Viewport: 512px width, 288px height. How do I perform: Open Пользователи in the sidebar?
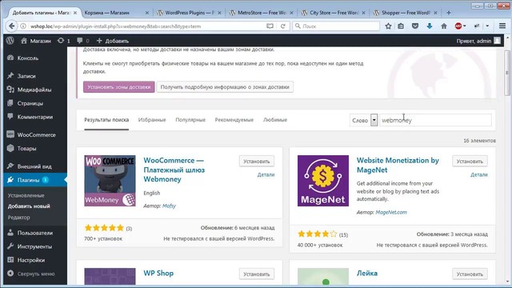tap(35, 233)
